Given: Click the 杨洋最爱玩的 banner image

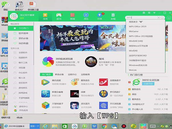Looking at the screenshot, I should point(69,38).
